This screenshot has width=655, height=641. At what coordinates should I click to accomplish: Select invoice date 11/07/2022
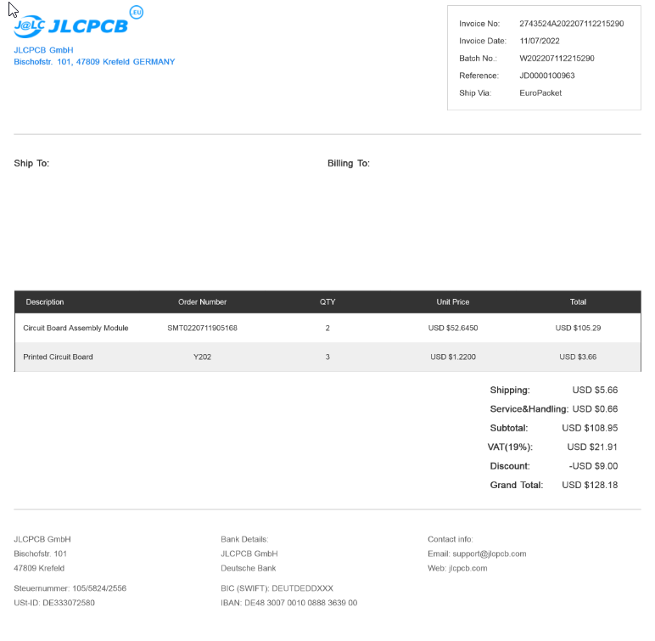[x=540, y=41]
